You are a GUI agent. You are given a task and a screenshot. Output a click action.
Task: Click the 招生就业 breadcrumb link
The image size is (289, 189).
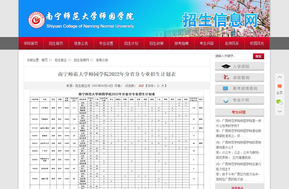point(61,60)
